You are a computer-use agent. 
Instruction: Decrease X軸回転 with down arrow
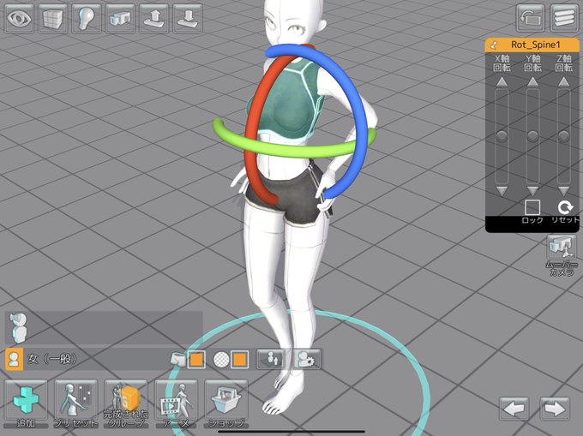[502, 191]
